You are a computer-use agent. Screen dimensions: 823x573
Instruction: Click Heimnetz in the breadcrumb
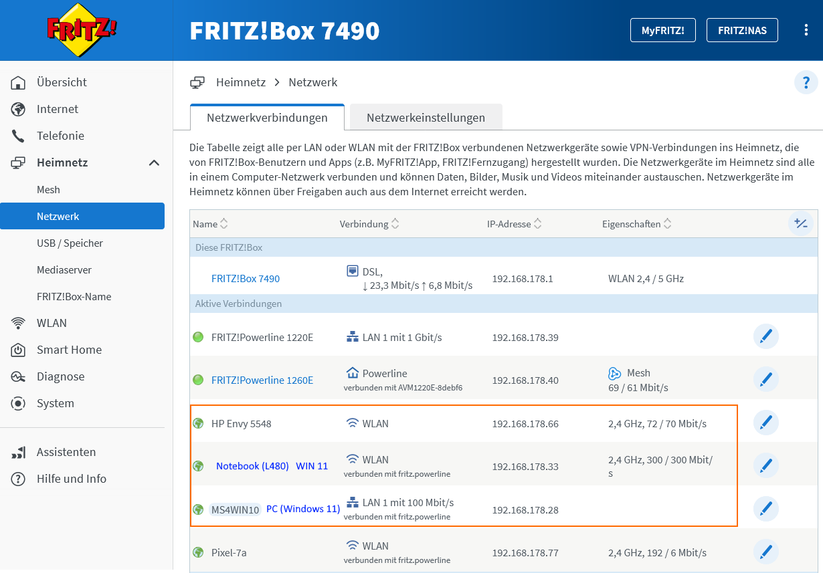[x=241, y=83]
